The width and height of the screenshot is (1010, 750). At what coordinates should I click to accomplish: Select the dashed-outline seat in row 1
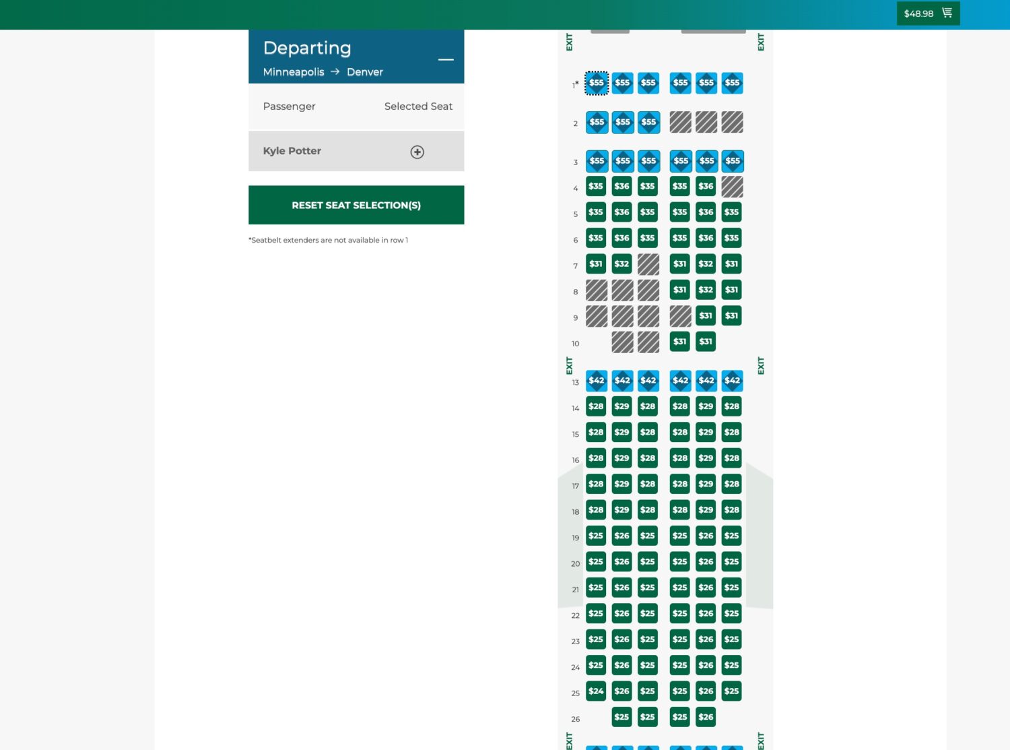[596, 83]
